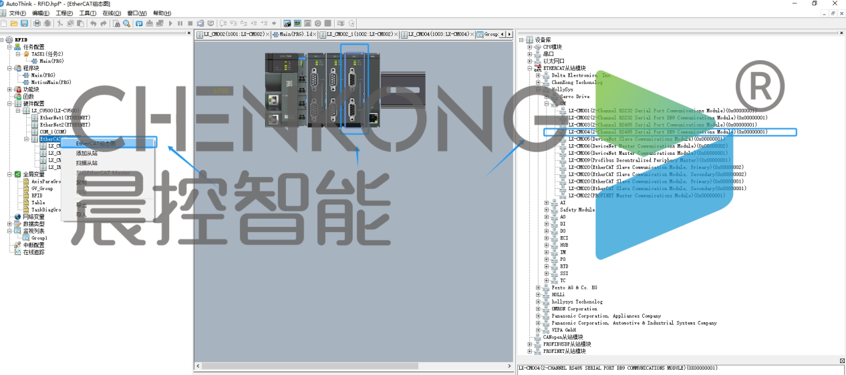Open the 编辑(E) menu
Viewport: 846px width, 375px height.
41,13
